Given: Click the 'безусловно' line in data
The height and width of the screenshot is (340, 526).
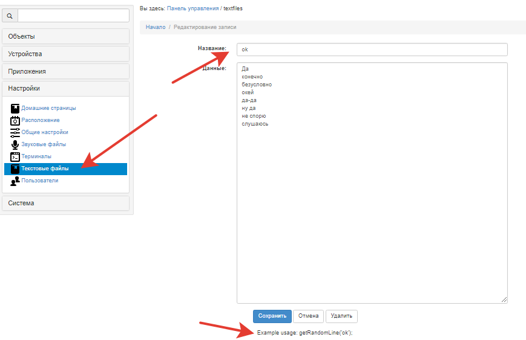Looking at the screenshot, I should (257, 85).
